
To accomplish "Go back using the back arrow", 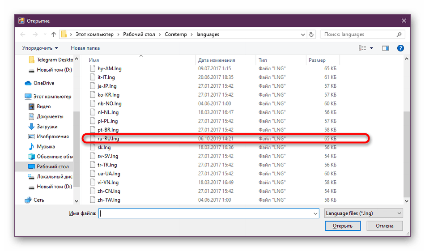I will (23, 34).
